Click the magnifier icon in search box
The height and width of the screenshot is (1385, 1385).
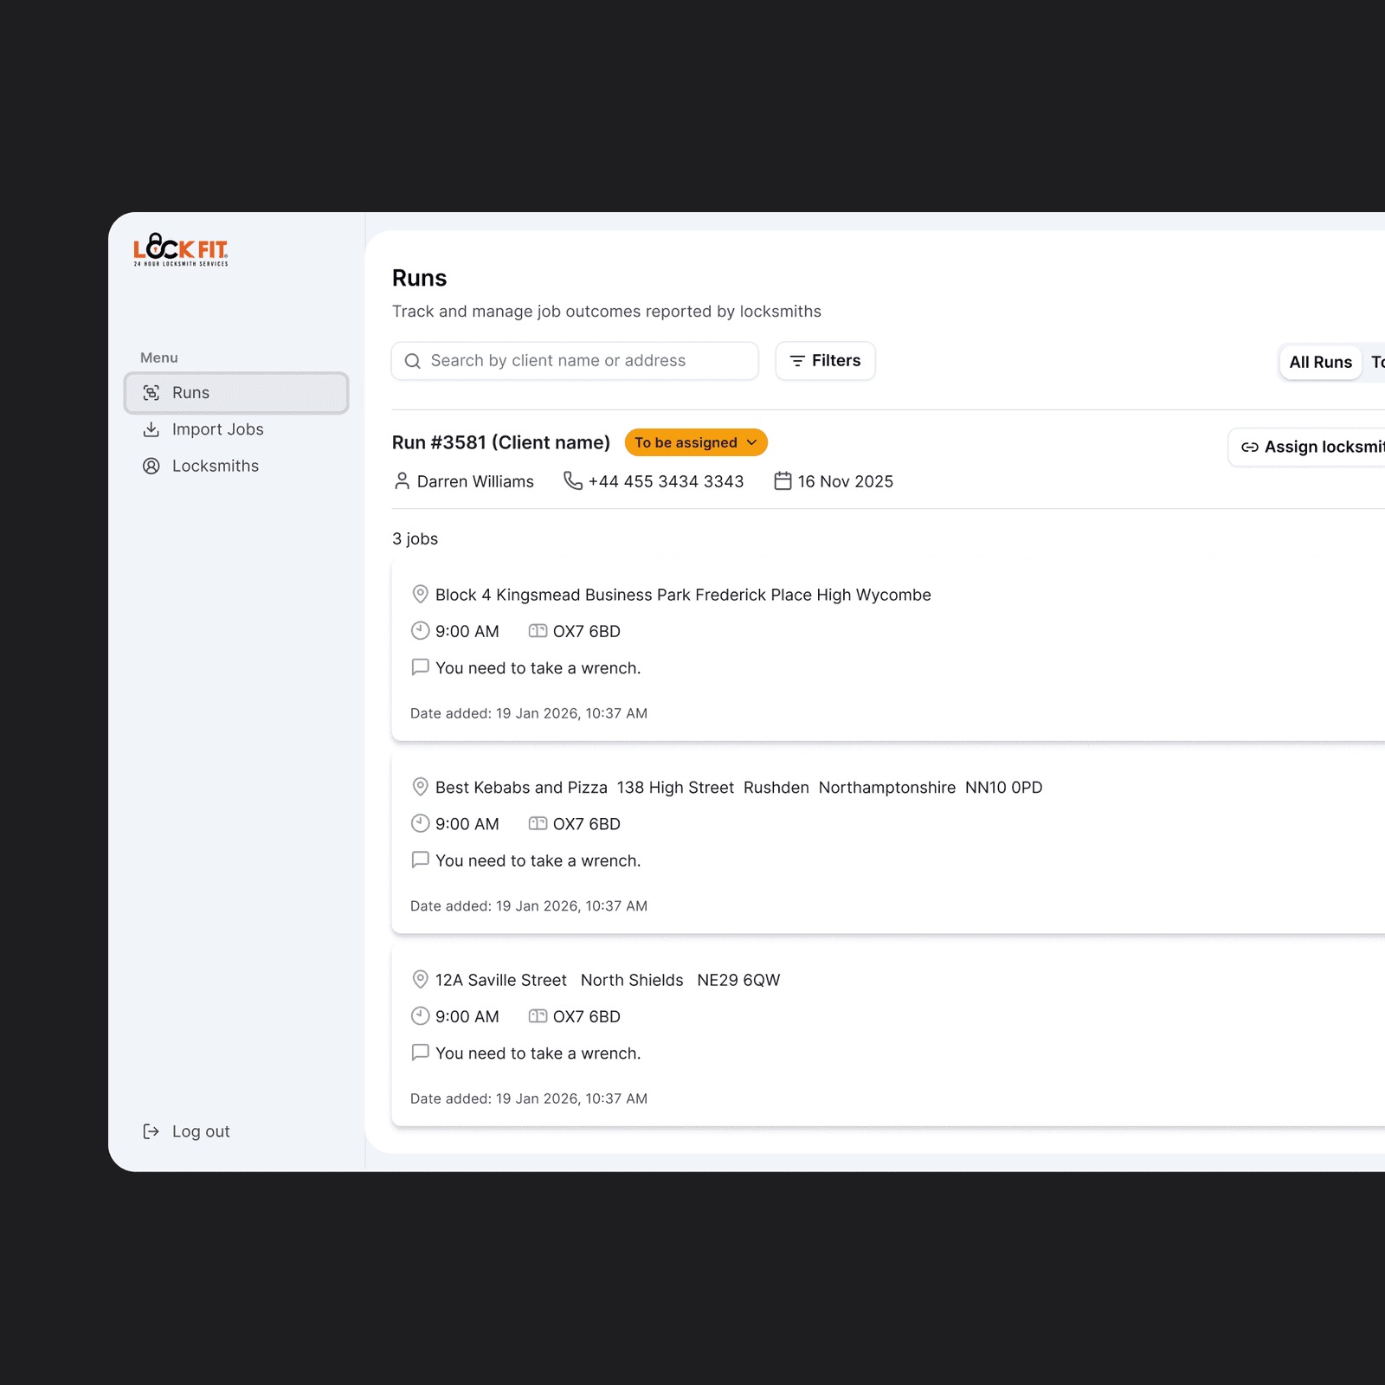pos(413,361)
